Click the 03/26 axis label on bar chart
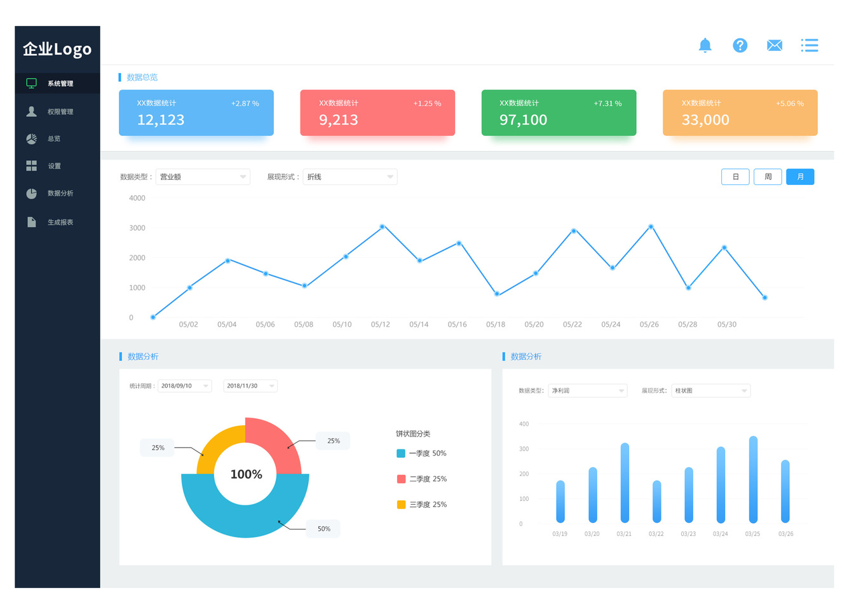The height and width of the screenshot is (614, 868). [x=785, y=534]
